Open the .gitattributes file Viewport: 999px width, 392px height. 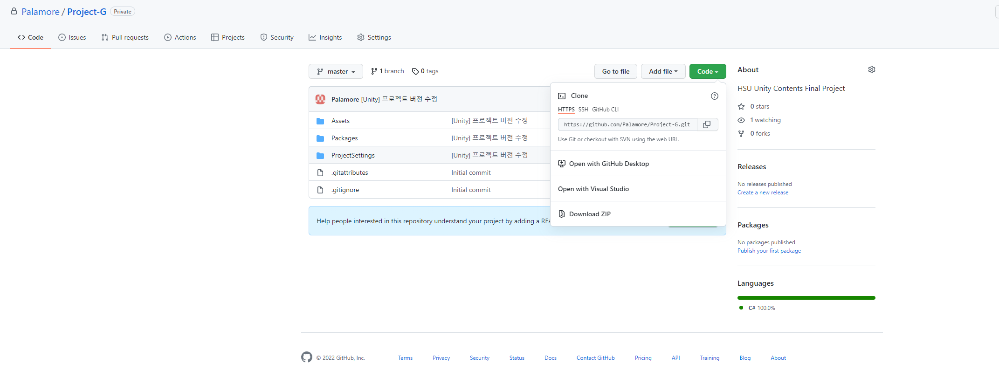click(350, 173)
